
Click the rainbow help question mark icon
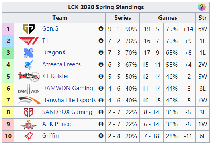202,7
